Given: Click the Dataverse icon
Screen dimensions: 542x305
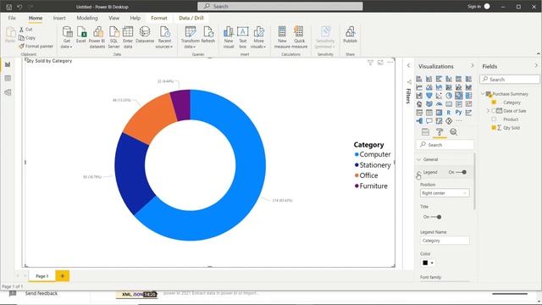Looking at the screenshot, I should 145,35.
